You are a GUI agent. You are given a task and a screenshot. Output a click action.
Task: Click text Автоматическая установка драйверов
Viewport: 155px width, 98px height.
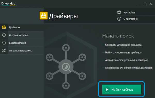coord(127,60)
